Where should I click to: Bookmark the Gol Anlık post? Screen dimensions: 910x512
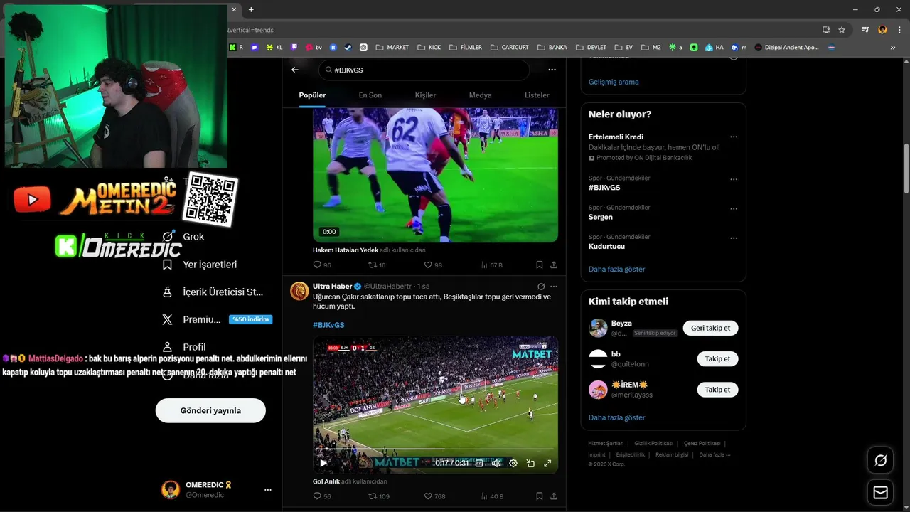click(540, 496)
